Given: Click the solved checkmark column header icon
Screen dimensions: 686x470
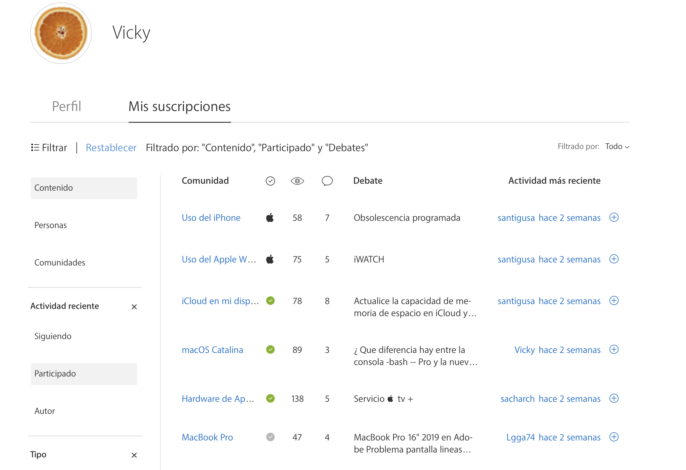Looking at the screenshot, I should [x=270, y=181].
